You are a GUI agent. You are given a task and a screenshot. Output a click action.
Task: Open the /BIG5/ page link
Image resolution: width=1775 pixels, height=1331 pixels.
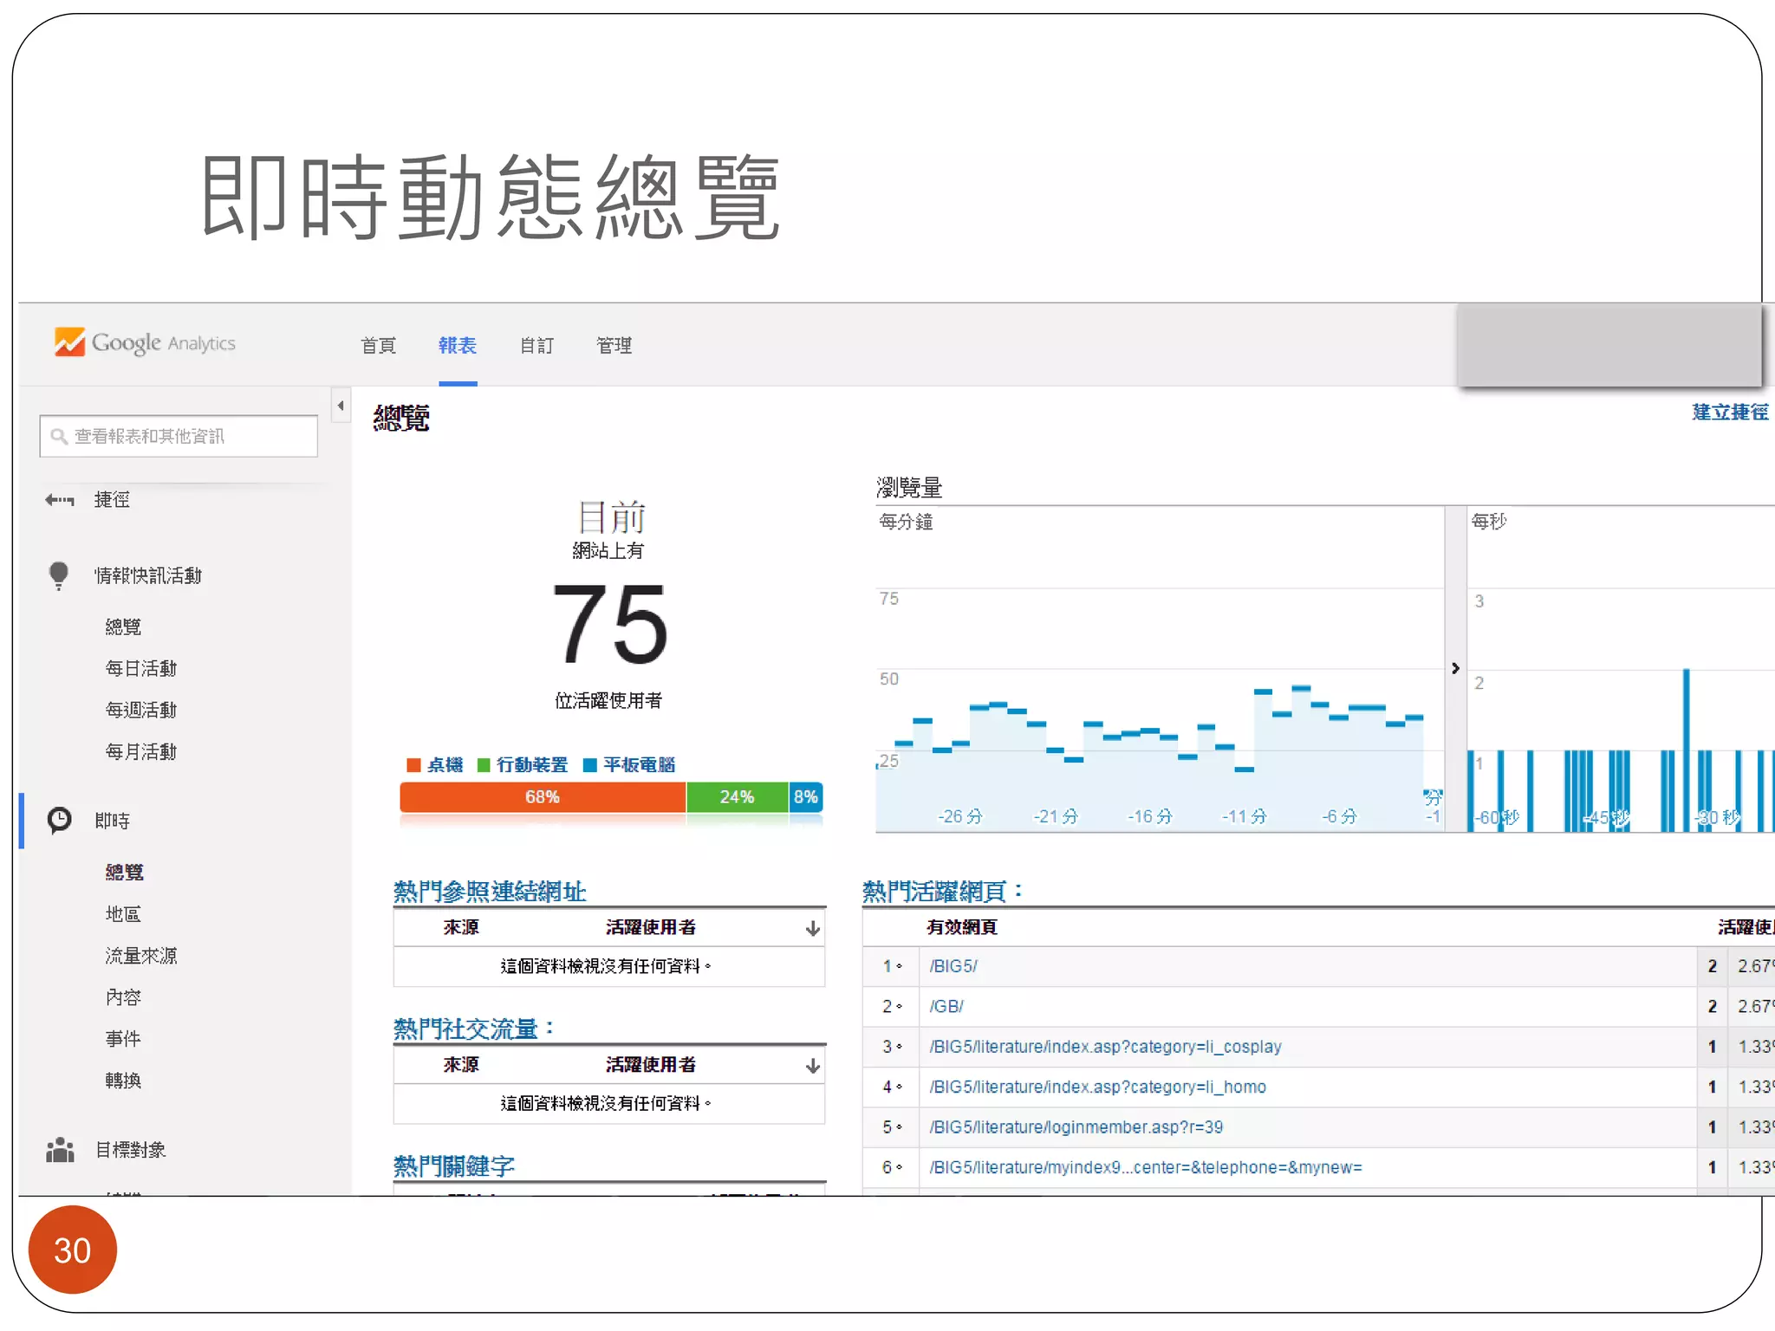[953, 966]
